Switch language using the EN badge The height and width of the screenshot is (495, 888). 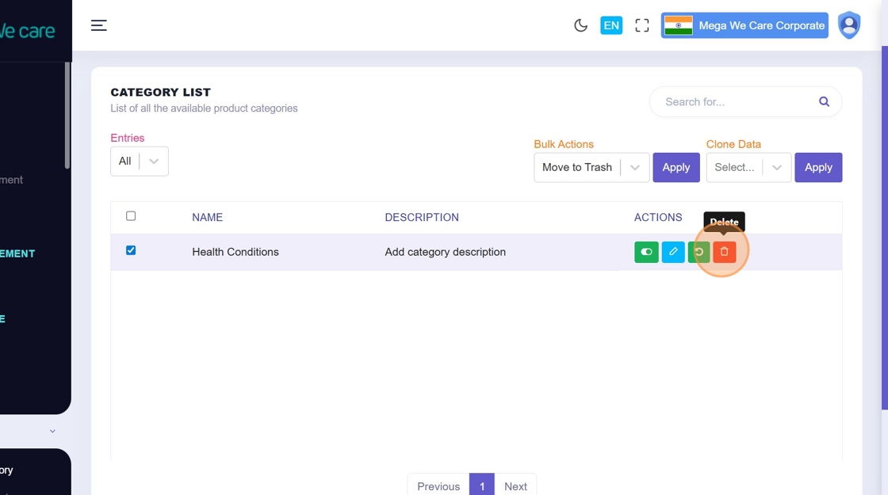click(x=610, y=25)
